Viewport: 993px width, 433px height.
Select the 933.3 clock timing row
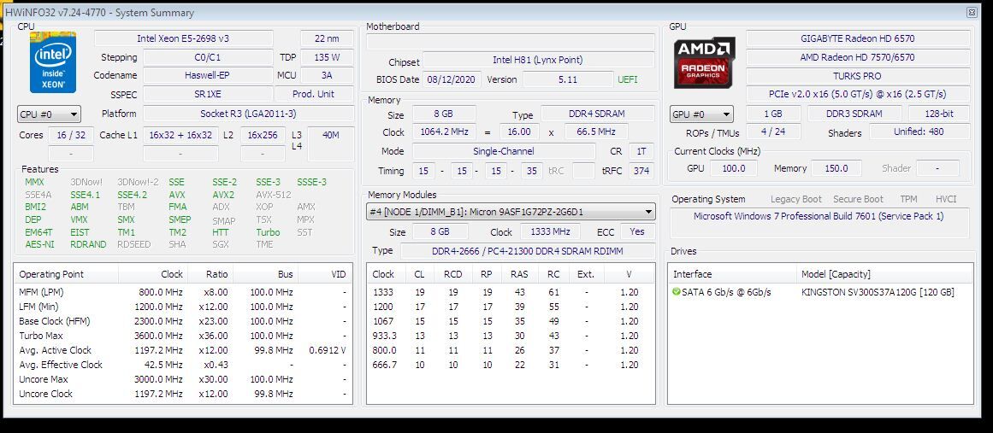[511, 336]
